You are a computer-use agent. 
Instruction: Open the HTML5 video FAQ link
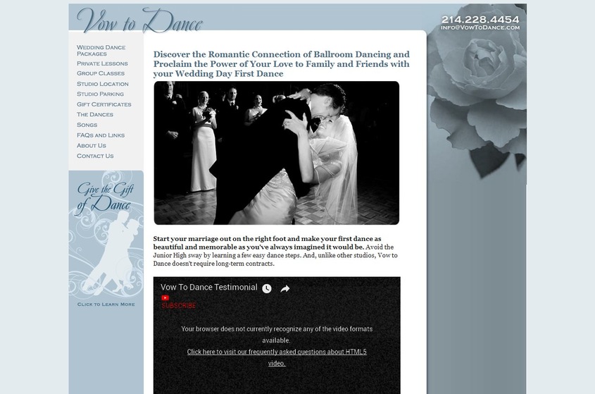277,357
